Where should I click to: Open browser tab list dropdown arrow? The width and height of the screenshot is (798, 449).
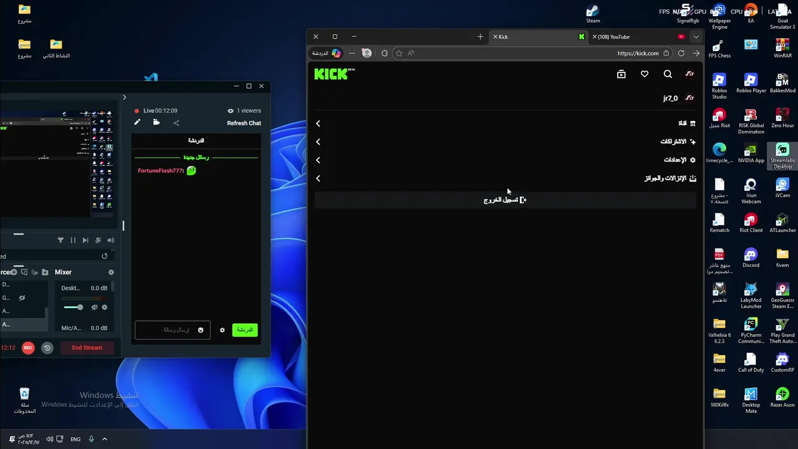(696, 37)
